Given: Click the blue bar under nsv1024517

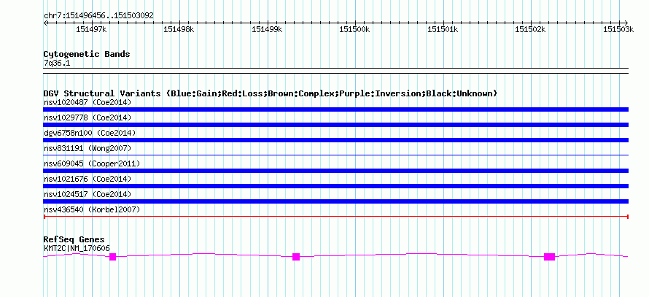Looking at the screenshot, I should [335, 201].
